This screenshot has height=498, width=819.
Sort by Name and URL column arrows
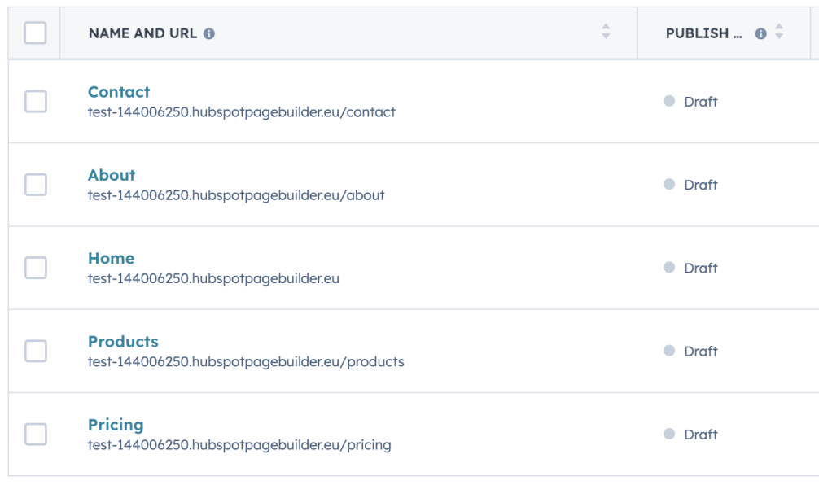606,31
